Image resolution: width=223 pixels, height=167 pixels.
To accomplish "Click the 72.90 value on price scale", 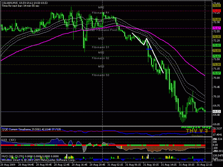I will click(217, 22).
